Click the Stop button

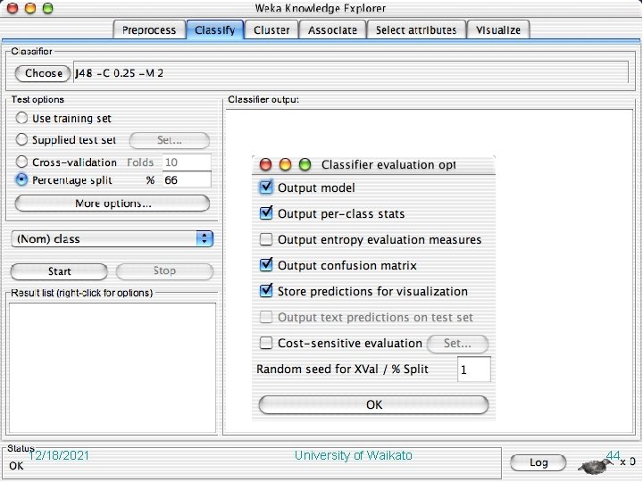coord(164,271)
